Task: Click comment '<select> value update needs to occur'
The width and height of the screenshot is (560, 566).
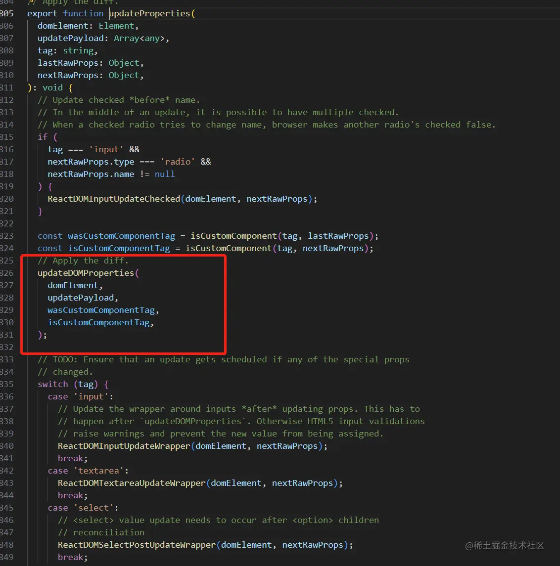Action: coord(219,520)
